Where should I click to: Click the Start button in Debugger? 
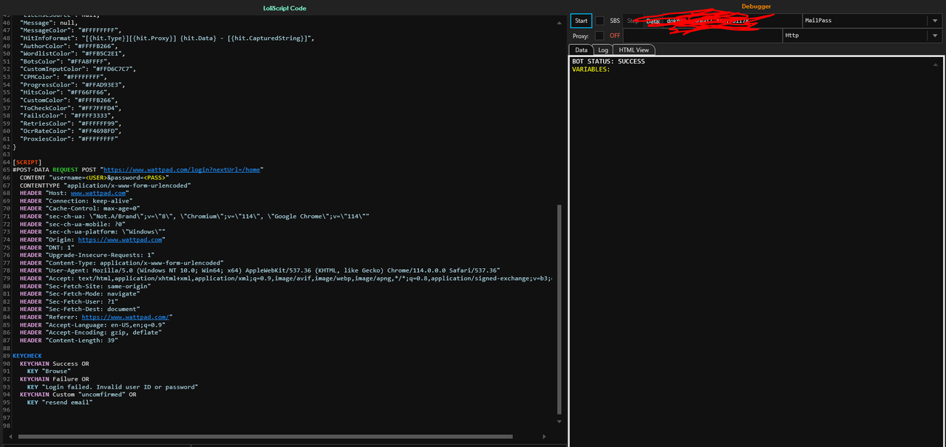[581, 21]
